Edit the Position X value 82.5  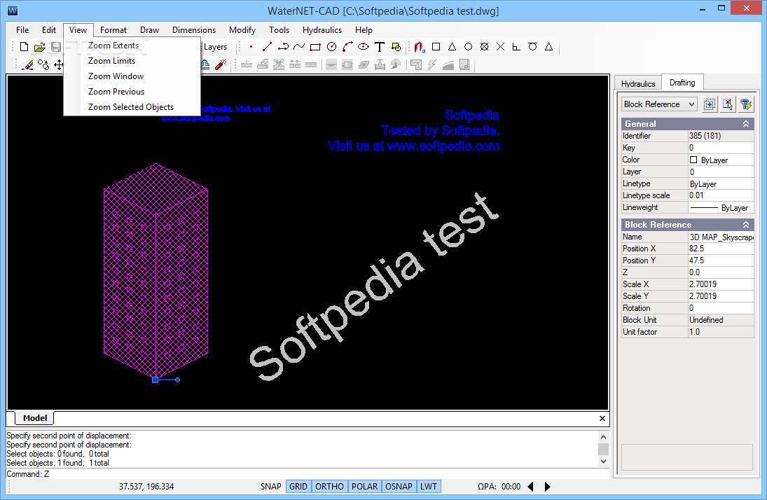click(x=721, y=249)
